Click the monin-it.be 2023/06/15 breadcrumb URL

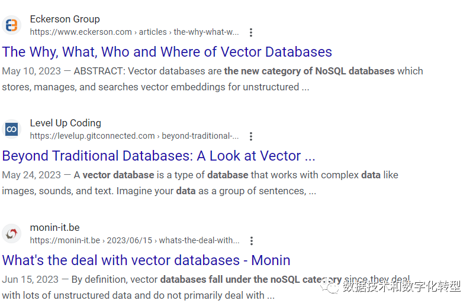(134, 240)
